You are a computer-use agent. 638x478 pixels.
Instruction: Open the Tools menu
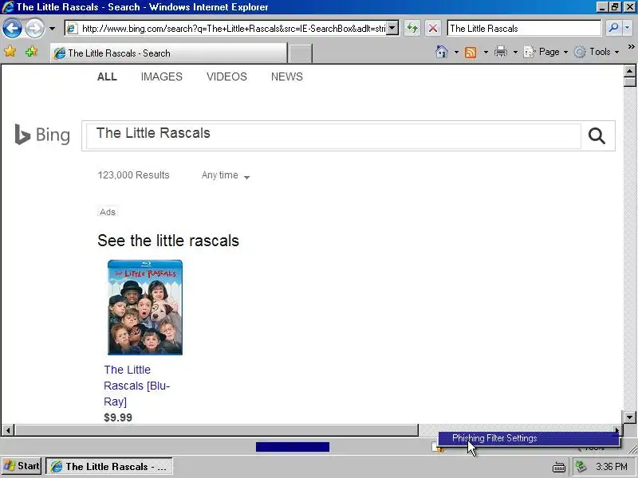point(597,52)
